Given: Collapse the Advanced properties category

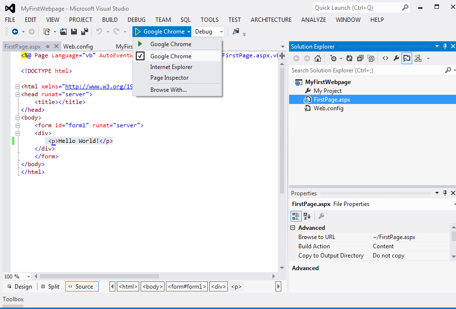Looking at the screenshot, I should coord(293,228).
